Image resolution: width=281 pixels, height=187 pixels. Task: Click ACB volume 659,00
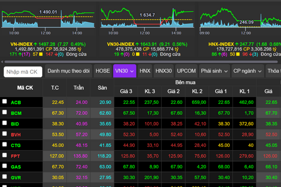[x=199, y=102]
